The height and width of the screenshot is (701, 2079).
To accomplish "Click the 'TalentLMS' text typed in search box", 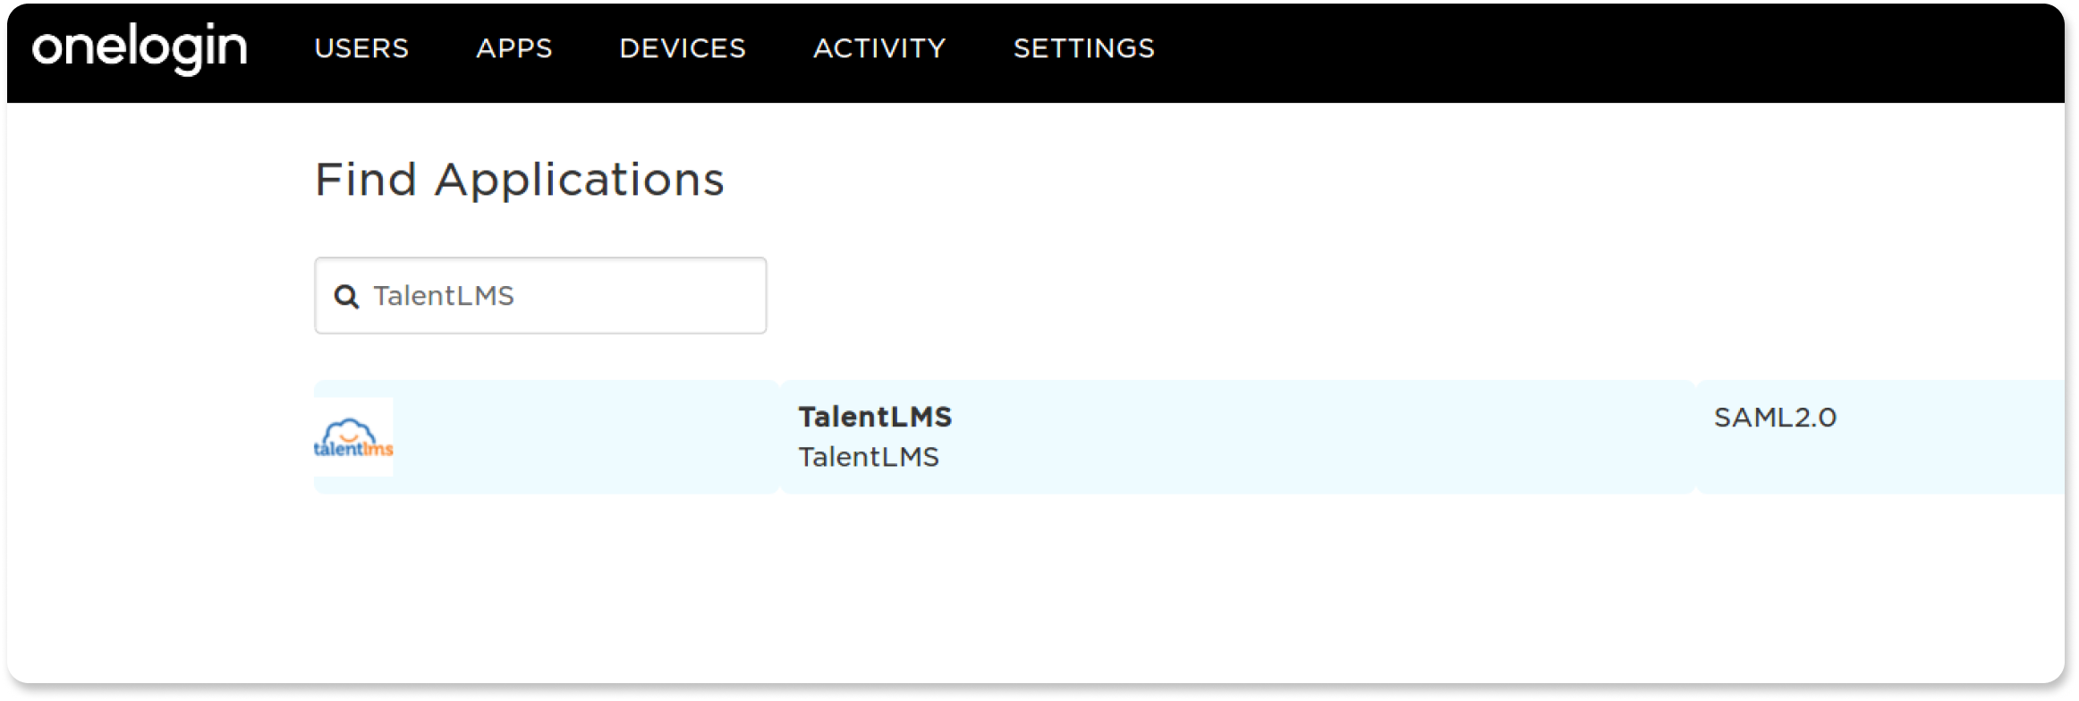I will point(444,296).
